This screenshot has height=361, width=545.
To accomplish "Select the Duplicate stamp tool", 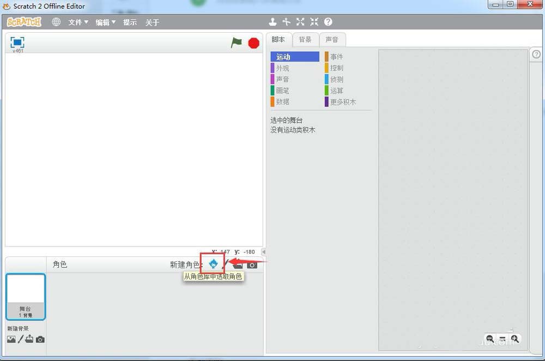I will [273, 22].
